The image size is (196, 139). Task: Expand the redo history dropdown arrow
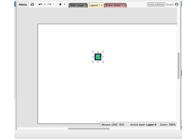click(x=53, y=4)
